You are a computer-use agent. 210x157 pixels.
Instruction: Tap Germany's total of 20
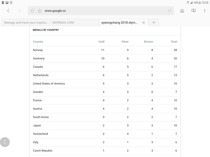click(x=175, y=59)
